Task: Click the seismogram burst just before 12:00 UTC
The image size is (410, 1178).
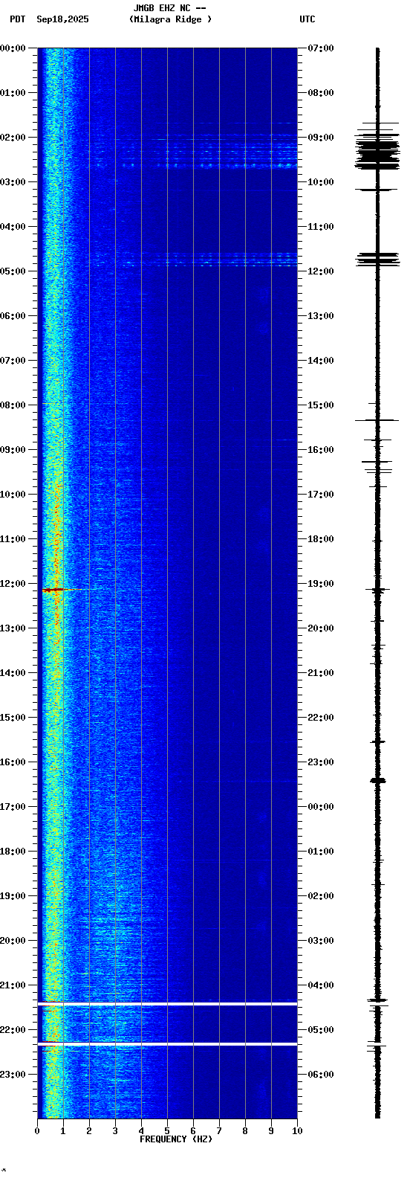Action: 377,259
